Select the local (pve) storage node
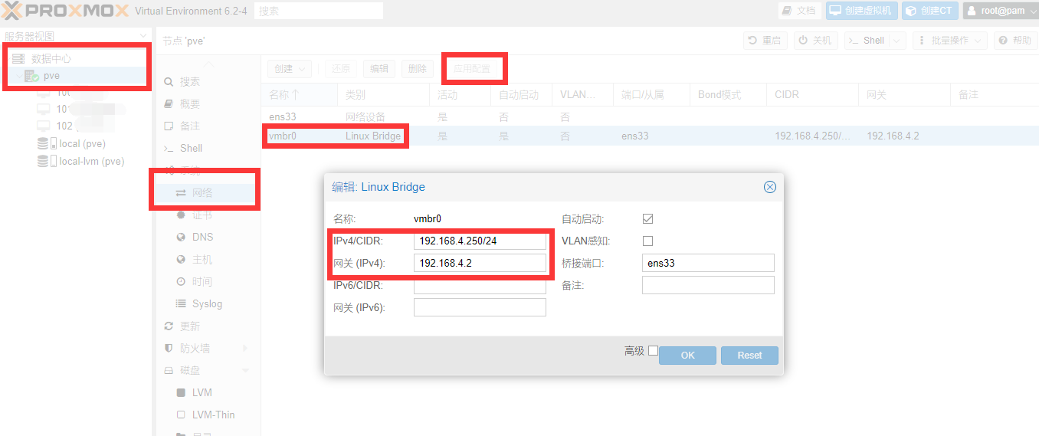 pos(81,144)
